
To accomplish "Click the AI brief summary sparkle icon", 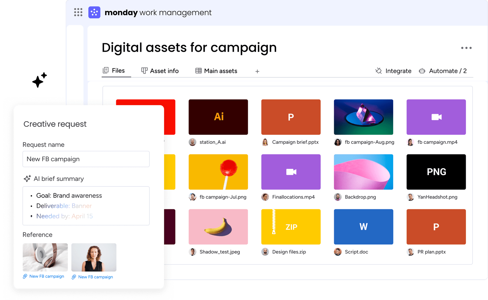I will [27, 179].
